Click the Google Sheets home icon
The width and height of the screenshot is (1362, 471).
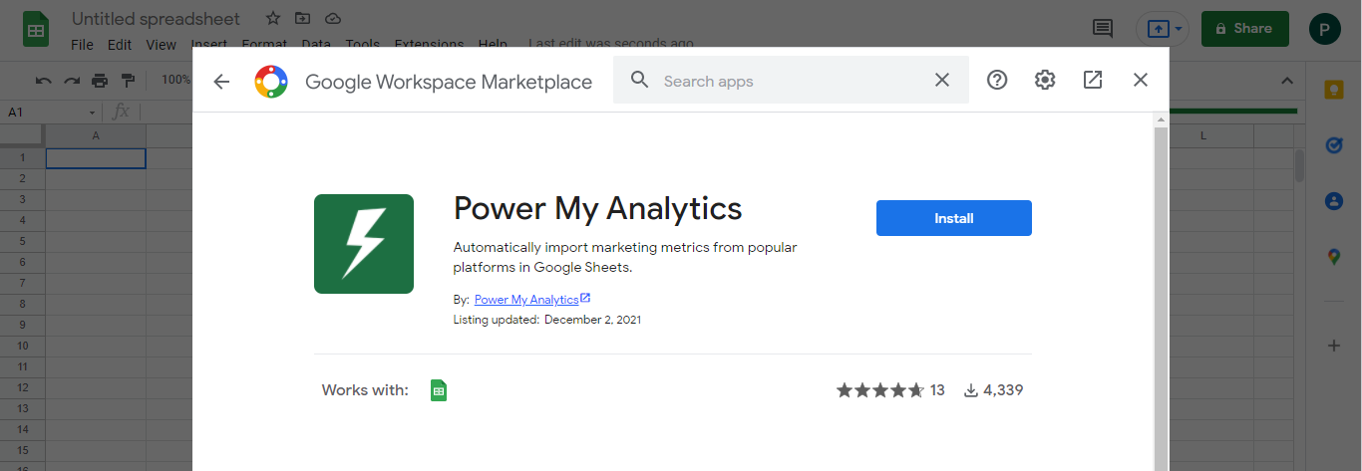[36, 29]
